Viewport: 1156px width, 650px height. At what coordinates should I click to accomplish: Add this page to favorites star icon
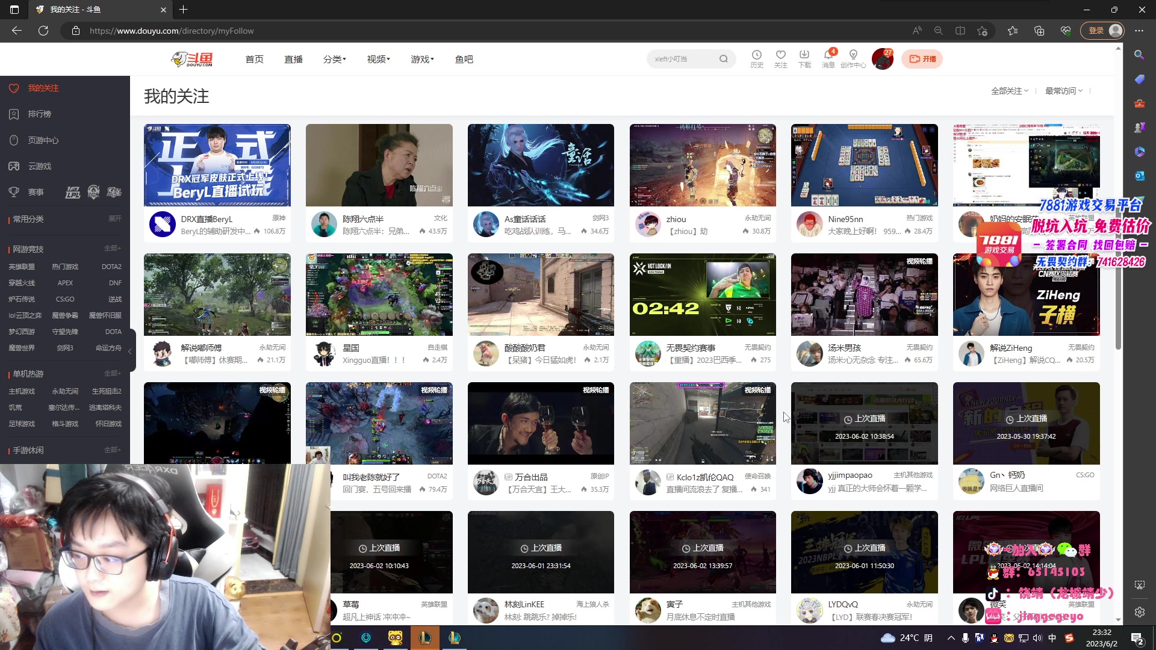983,31
